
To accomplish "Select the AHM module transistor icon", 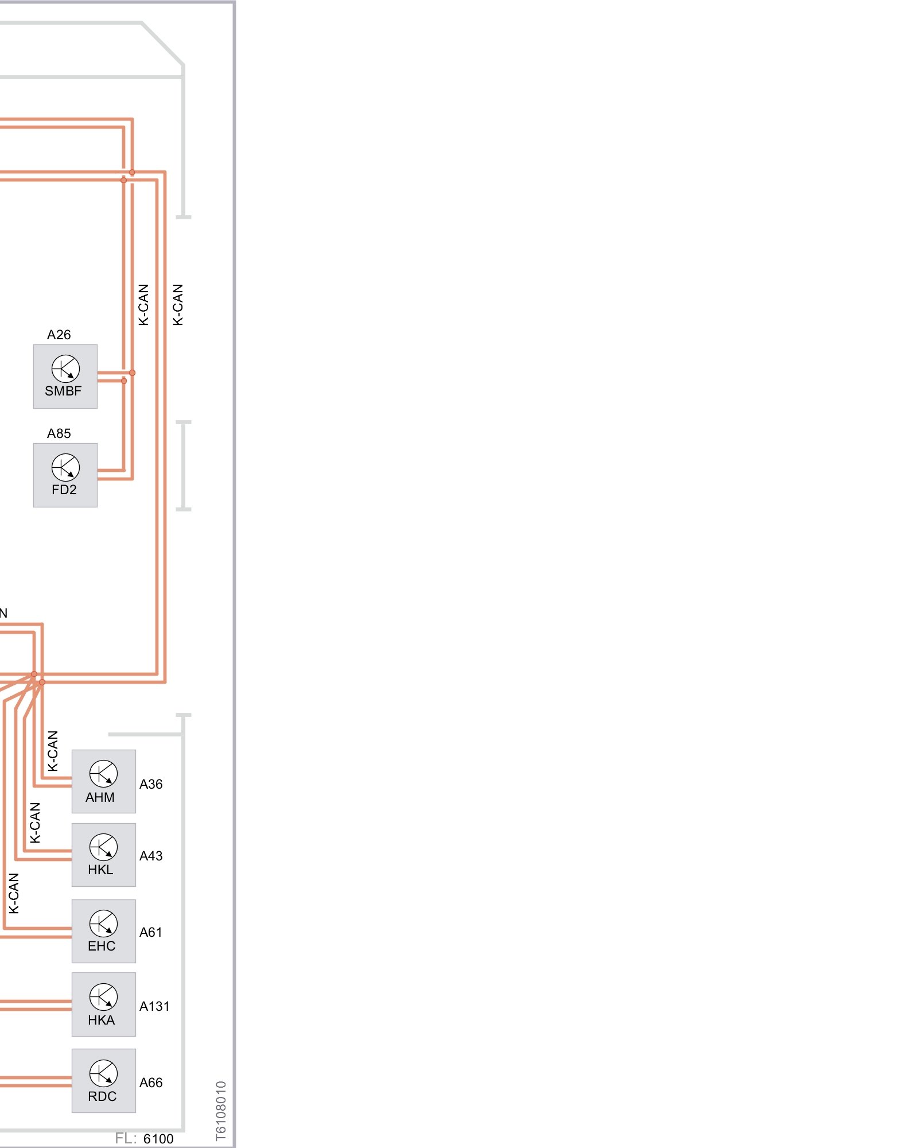I will pyautogui.click(x=103, y=774).
